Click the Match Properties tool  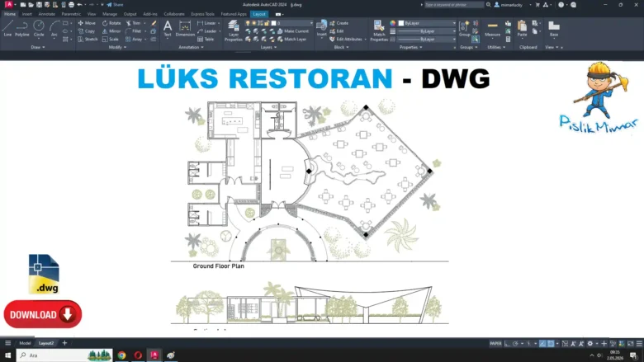379,31
